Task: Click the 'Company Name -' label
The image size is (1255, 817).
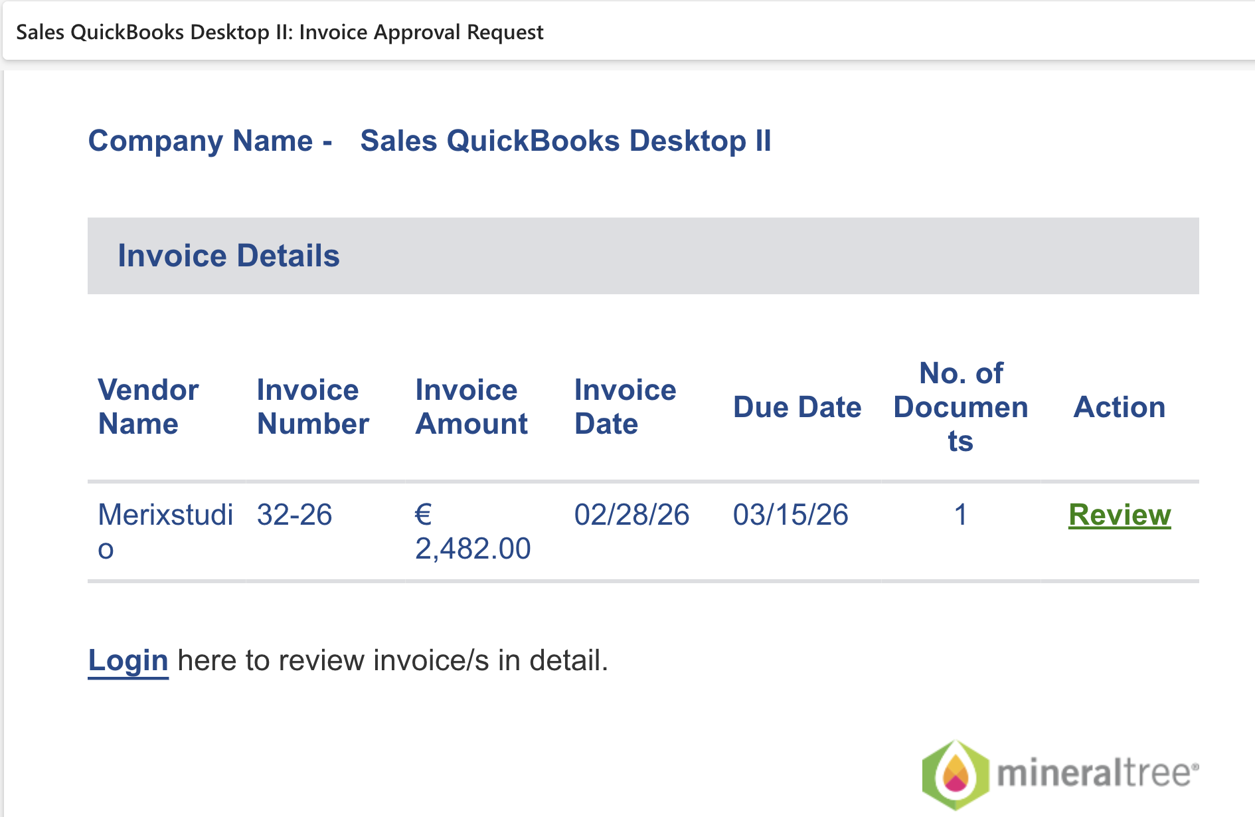Action: click(x=210, y=141)
